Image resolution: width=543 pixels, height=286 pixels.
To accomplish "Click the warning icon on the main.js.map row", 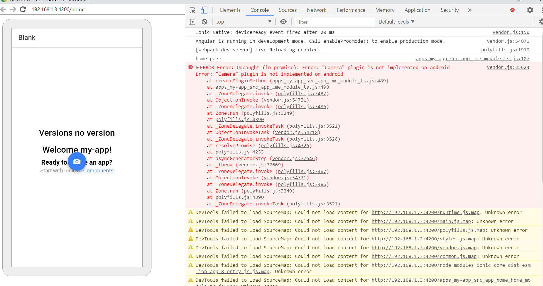I will pos(190,221).
